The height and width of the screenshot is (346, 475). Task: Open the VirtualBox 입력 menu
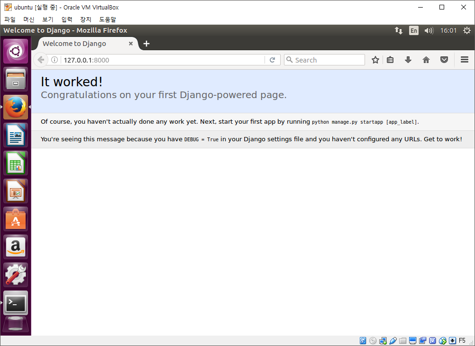67,19
